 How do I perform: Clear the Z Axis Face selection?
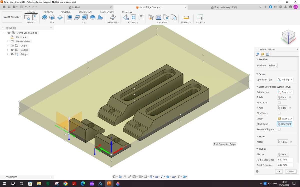click(290, 97)
